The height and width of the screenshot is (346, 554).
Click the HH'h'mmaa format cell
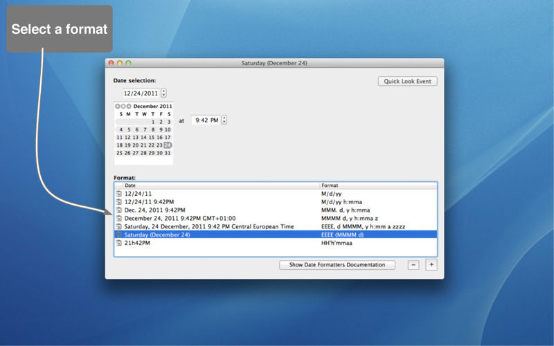[337, 243]
